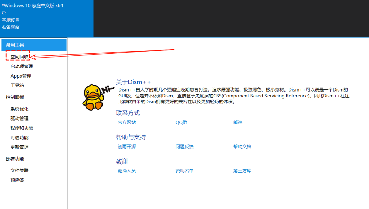Image resolution: width=369 pixels, height=209 pixels.
Task: Select 程序和功能 in the sidebar
Action: pyautogui.click(x=22, y=128)
